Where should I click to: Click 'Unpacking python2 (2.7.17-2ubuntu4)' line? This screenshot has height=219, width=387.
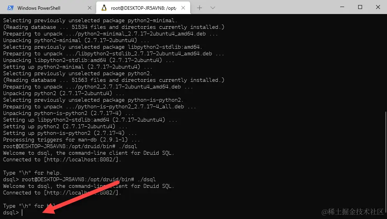coord(64,94)
